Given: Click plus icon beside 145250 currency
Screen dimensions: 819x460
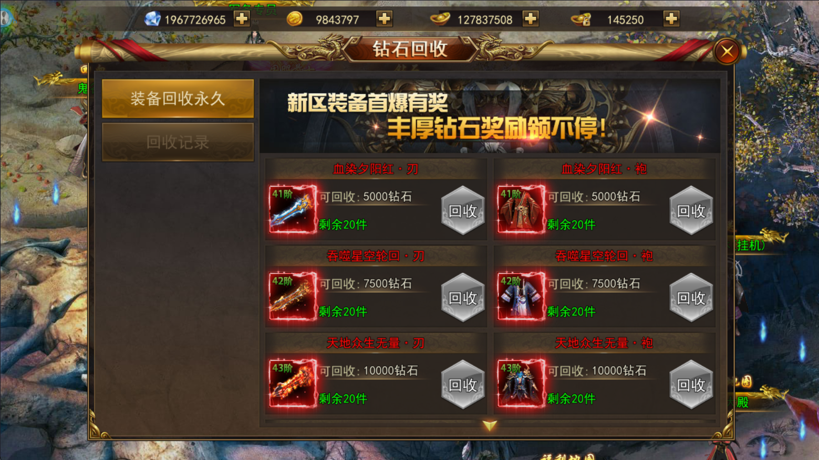Looking at the screenshot, I should pyautogui.click(x=671, y=19).
